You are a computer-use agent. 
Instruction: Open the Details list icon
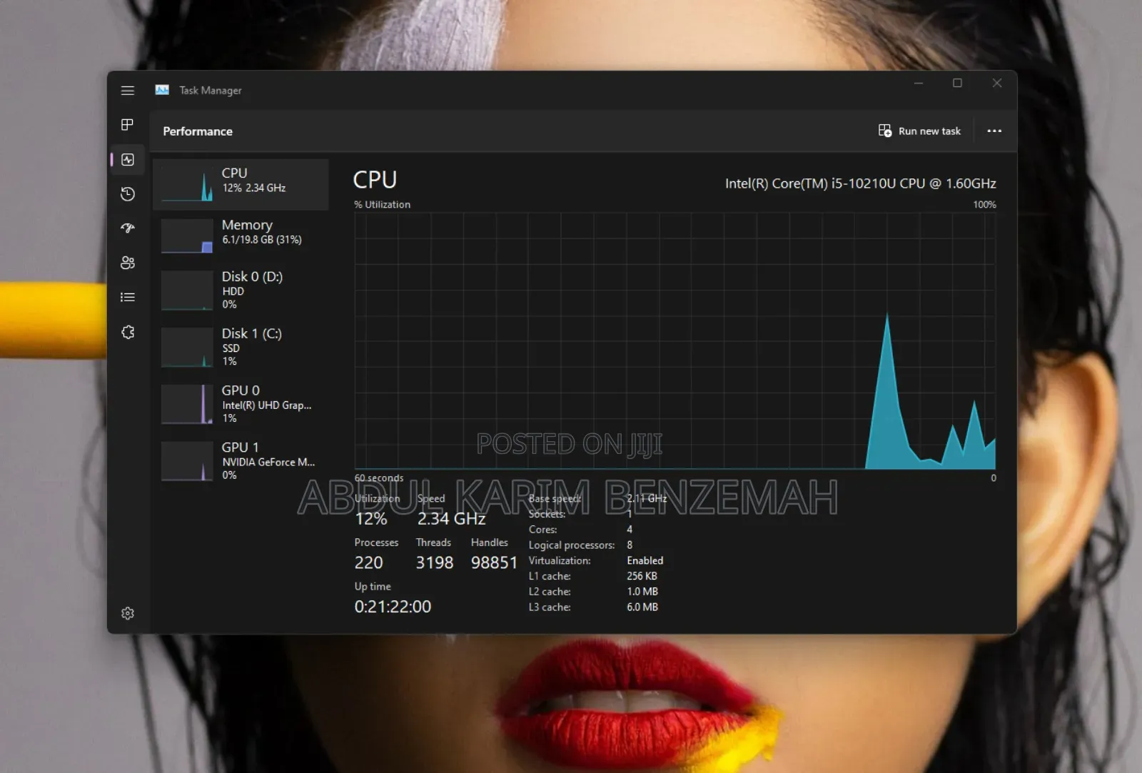pyautogui.click(x=128, y=297)
